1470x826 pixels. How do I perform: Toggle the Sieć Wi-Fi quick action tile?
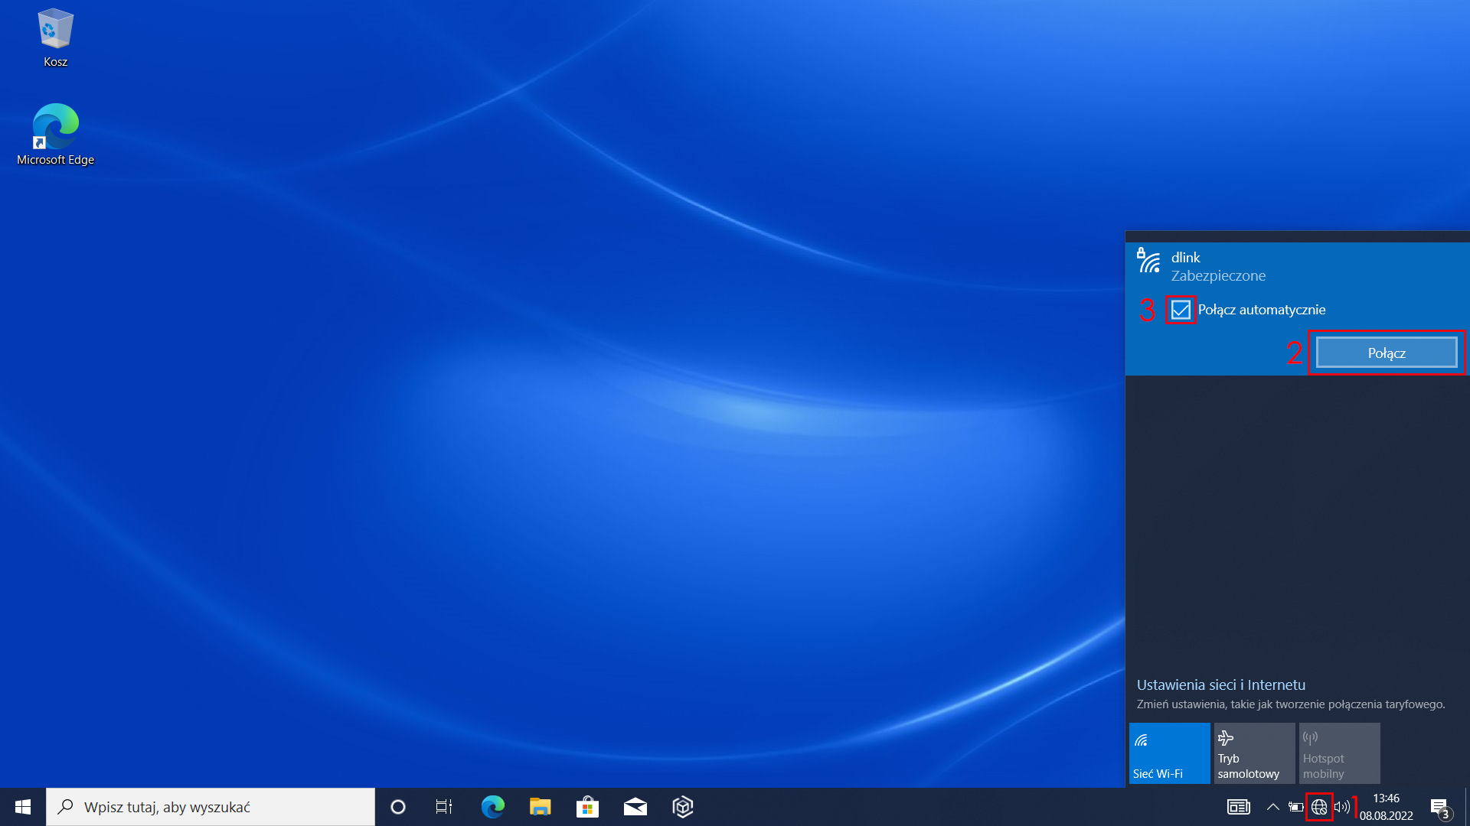(1169, 753)
